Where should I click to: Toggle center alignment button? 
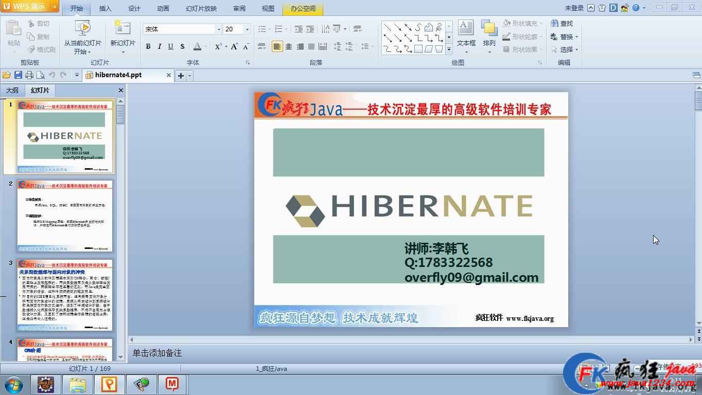click(289, 46)
